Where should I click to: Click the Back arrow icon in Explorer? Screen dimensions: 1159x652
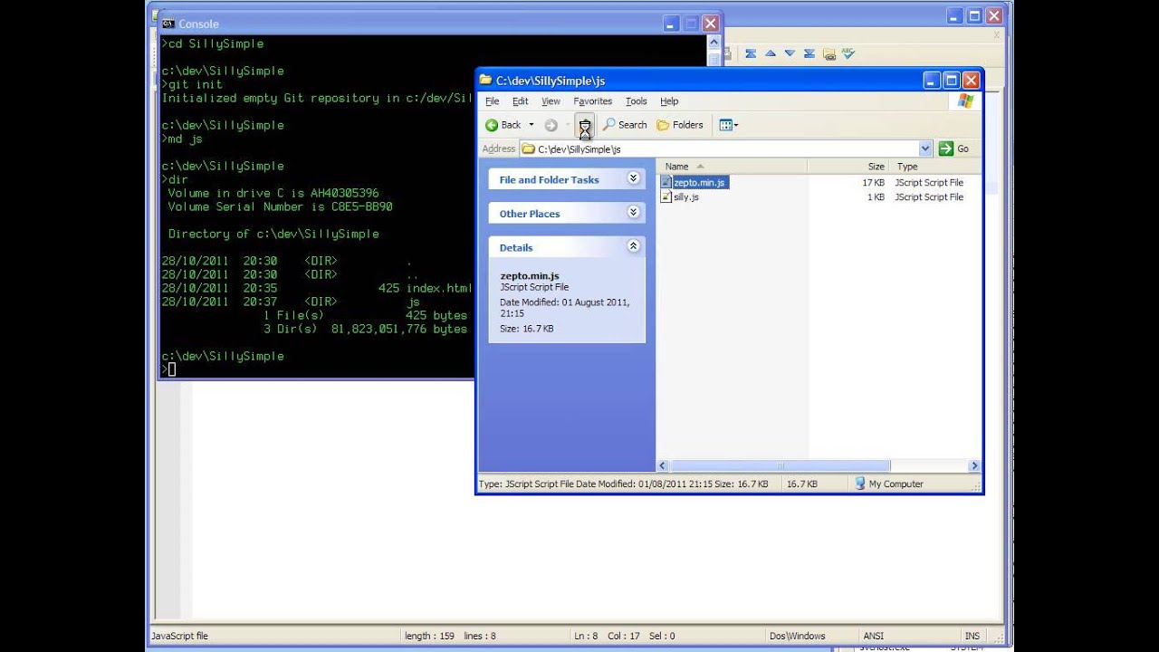tap(492, 125)
